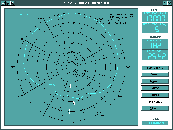The image size is (173, 130).
Task: Start the polar measurement
Action: [x=155, y=108]
